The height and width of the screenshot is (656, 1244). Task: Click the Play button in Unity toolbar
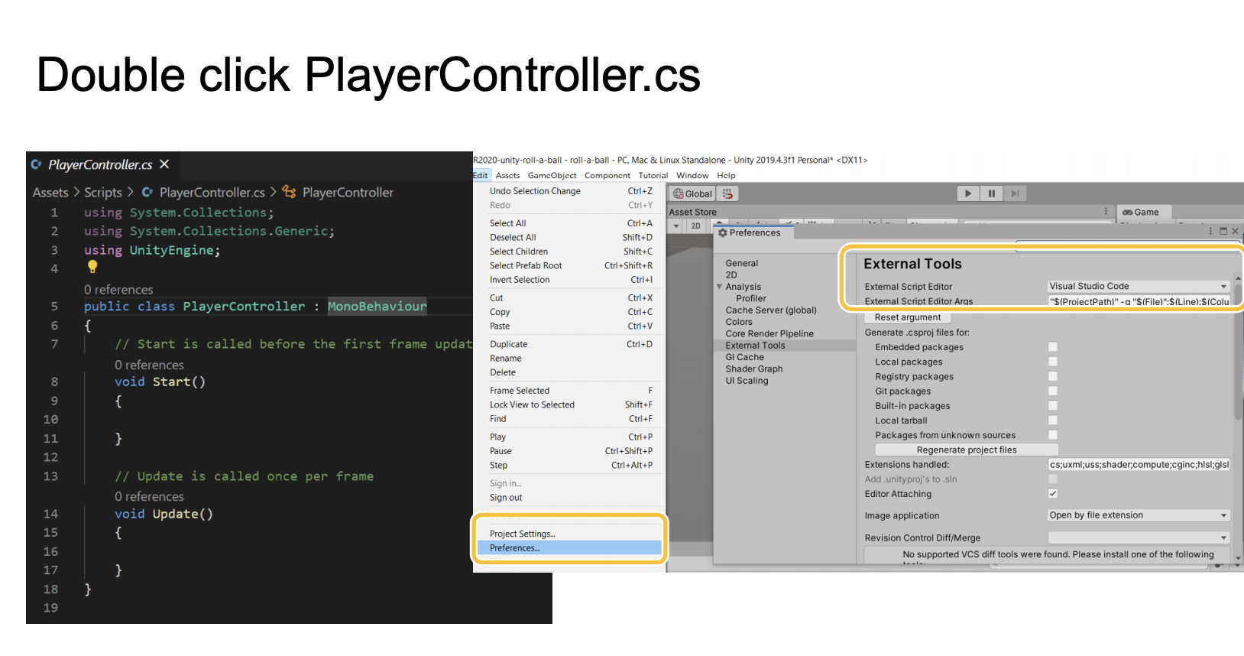(968, 193)
